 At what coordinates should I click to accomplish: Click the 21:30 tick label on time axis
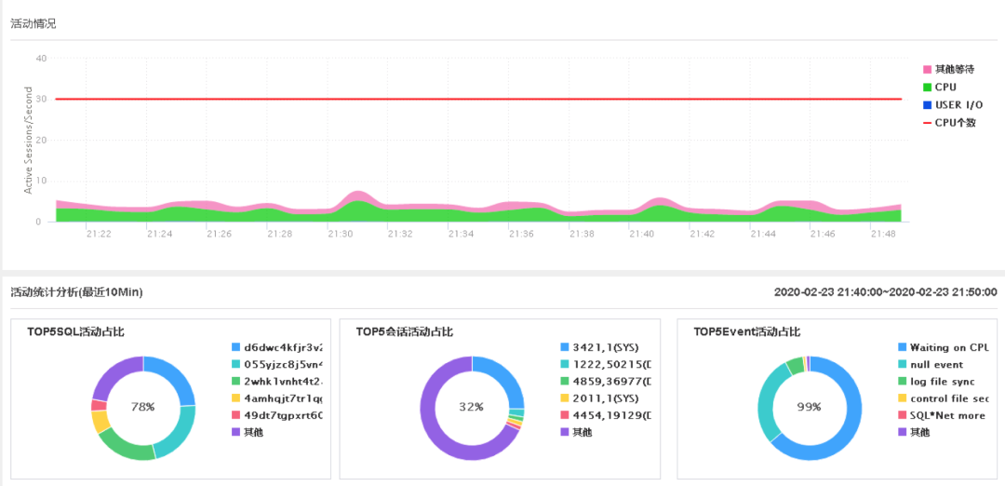coord(340,234)
